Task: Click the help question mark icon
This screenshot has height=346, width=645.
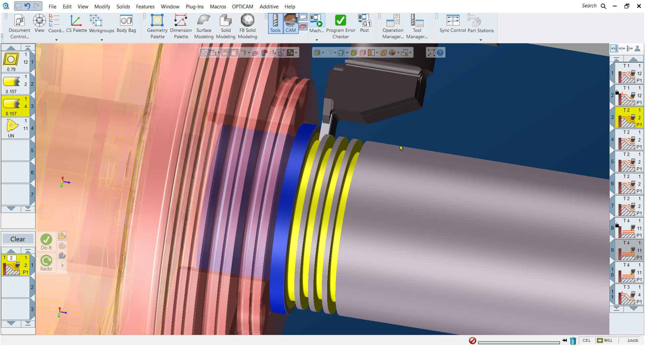Action: point(440,53)
